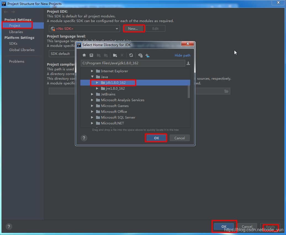Select jre1.8.0_162 folder row

[135, 88]
